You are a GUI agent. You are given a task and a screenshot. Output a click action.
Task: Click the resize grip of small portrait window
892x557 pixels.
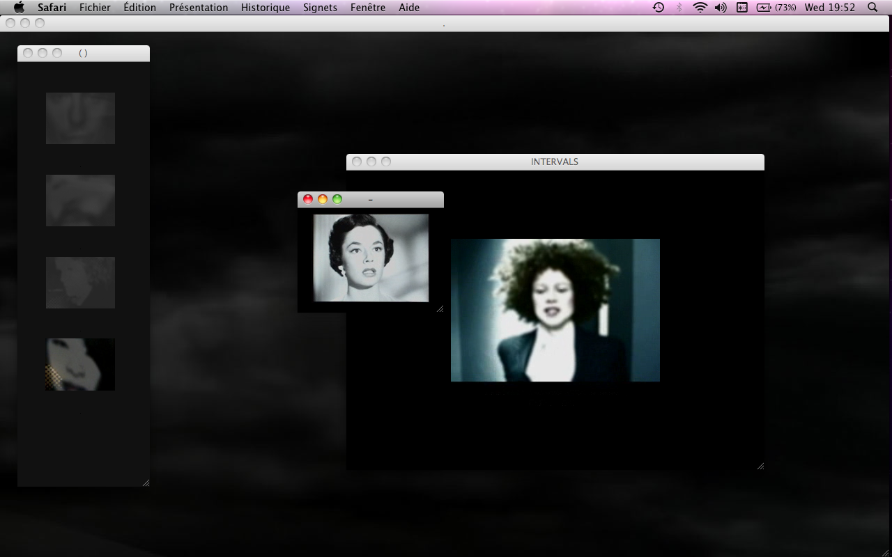440,308
